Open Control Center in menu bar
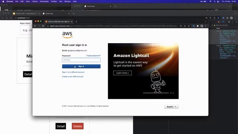Viewport: 238px width, 134px height. 218,1
